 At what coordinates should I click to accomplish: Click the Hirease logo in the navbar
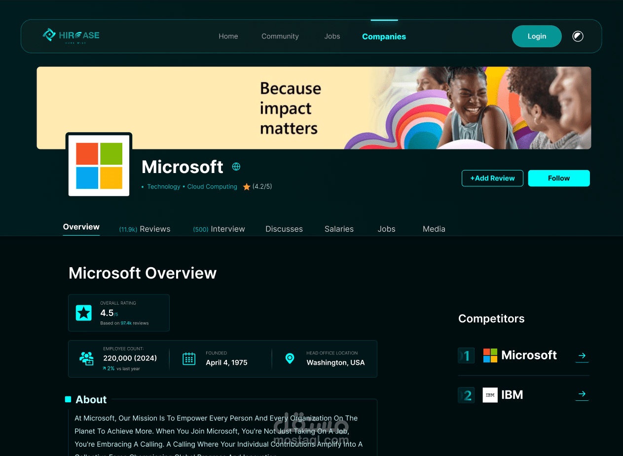pyautogui.click(x=71, y=35)
